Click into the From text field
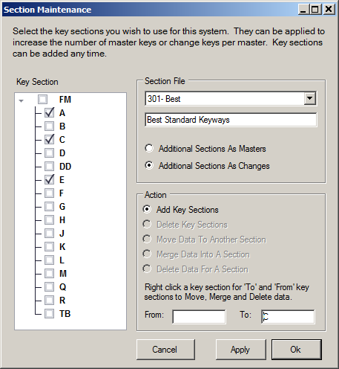 click(x=199, y=317)
